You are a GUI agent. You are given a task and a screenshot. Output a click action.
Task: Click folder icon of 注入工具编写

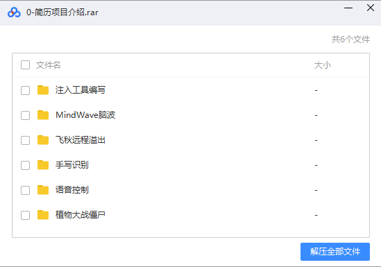(x=43, y=90)
